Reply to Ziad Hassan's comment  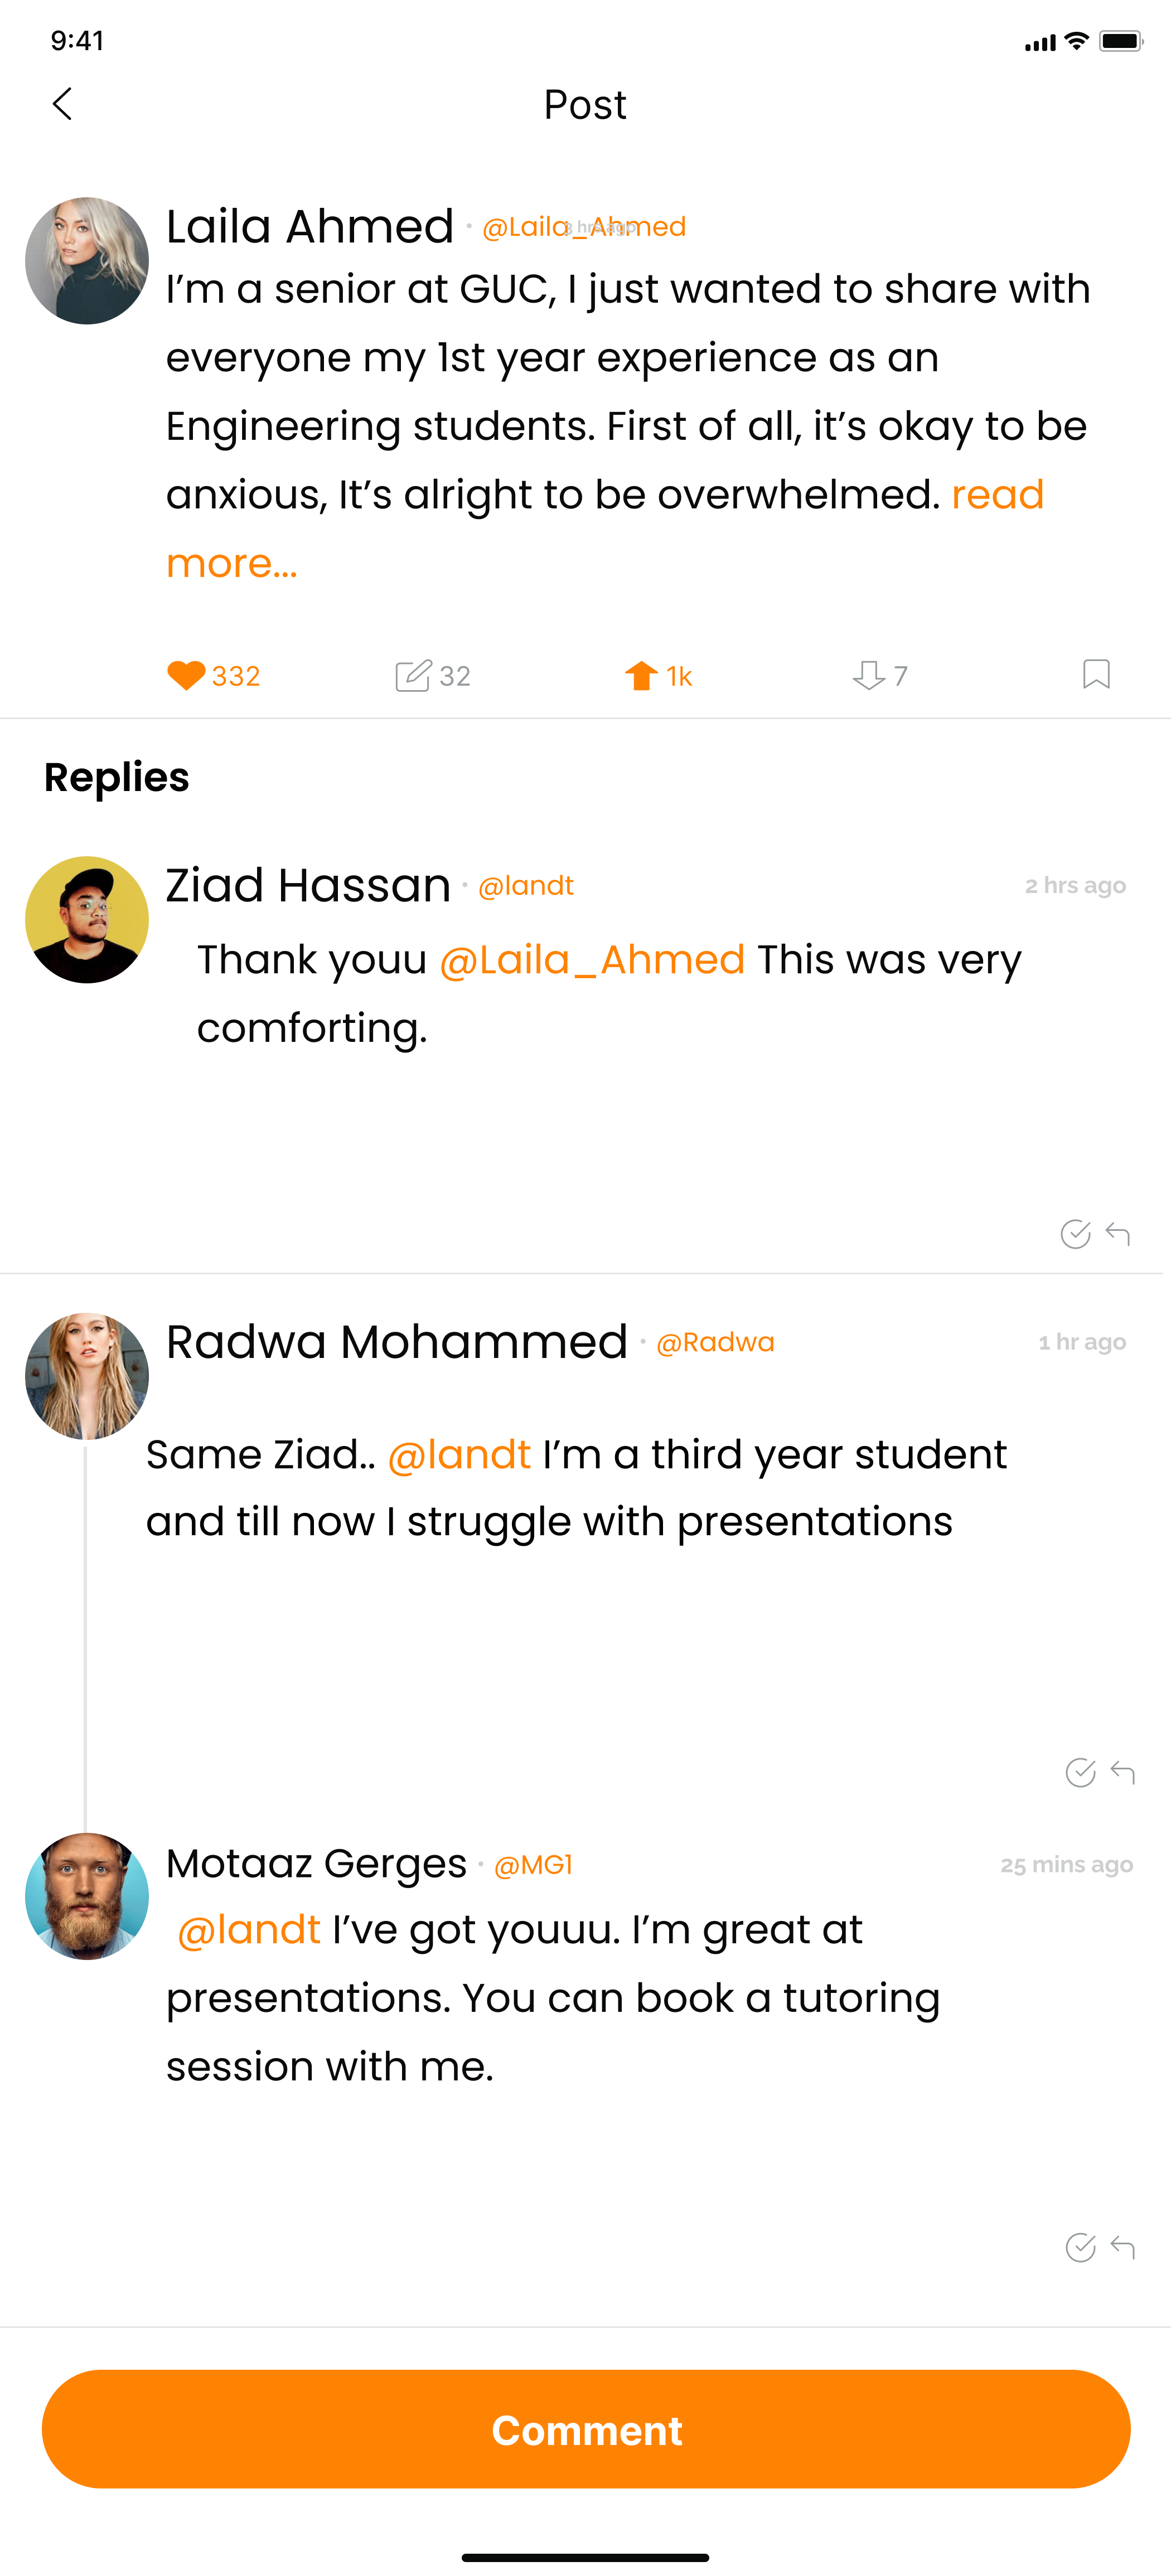click(1118, 1235)
